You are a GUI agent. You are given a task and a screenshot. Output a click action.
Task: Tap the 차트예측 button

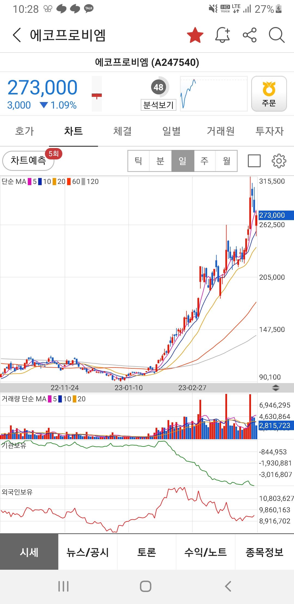click(x=28, y=161)
